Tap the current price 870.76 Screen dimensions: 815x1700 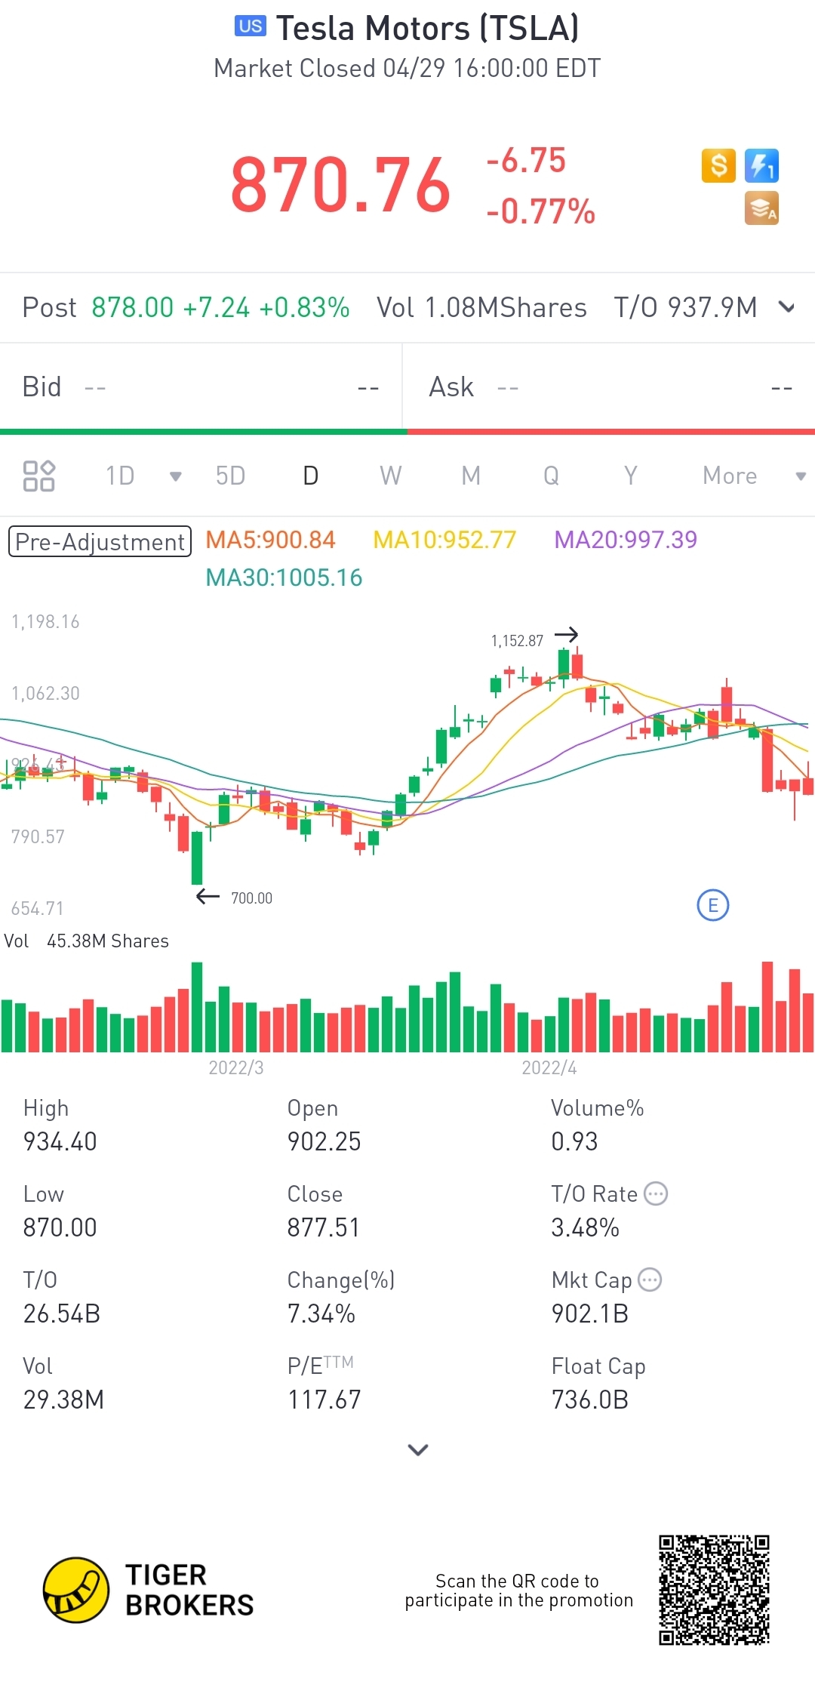(340, 185)
